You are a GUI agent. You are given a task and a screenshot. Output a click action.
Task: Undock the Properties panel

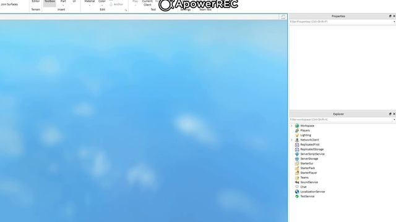click(390, 16)
